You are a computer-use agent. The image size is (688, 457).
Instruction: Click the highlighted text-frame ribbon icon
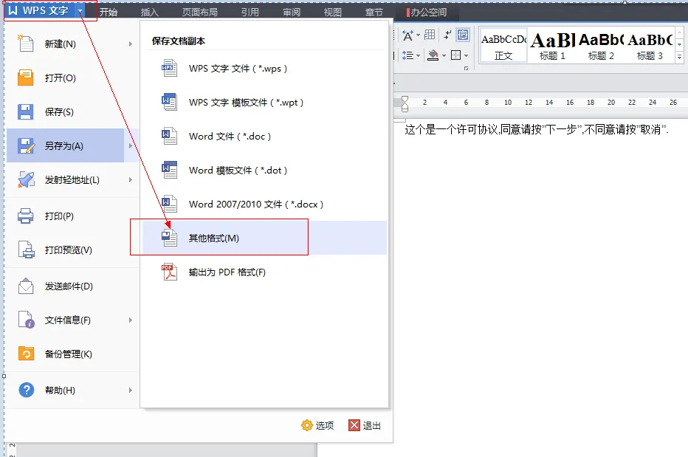point(462,35)
